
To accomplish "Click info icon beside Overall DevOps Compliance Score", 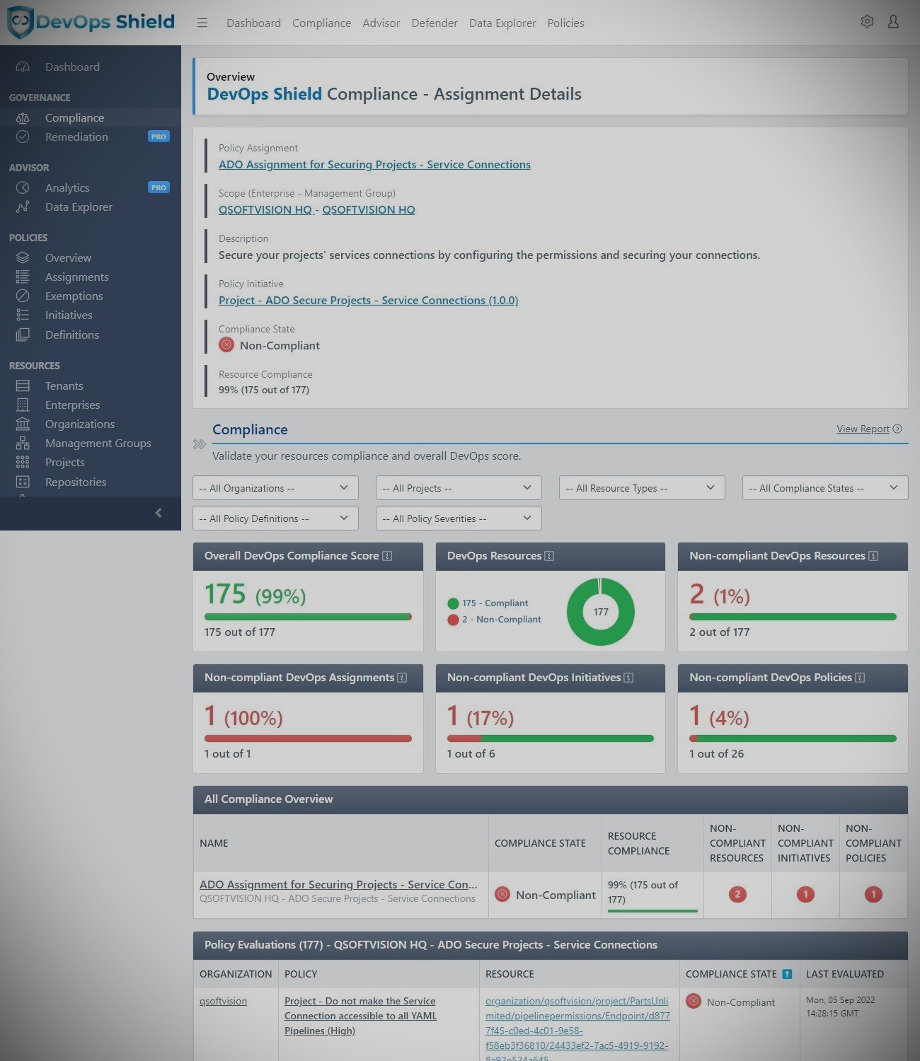I will pos(387,556).
